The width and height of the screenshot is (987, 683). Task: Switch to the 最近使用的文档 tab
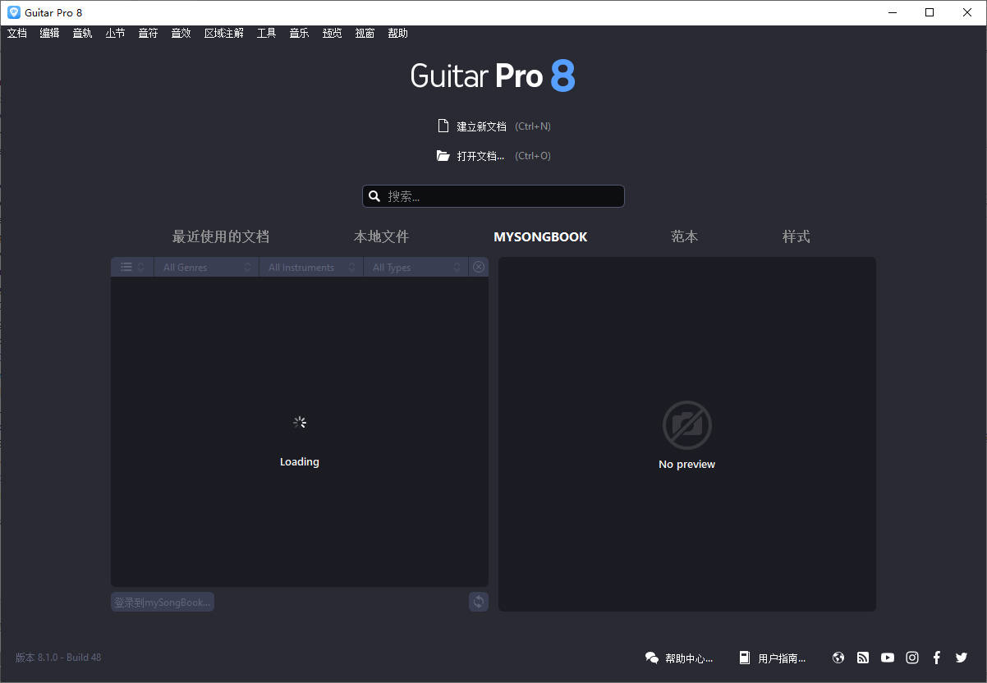[221, 236]
